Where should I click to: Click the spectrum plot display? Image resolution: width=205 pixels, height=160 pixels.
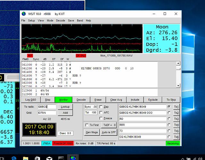pos(82,39)
